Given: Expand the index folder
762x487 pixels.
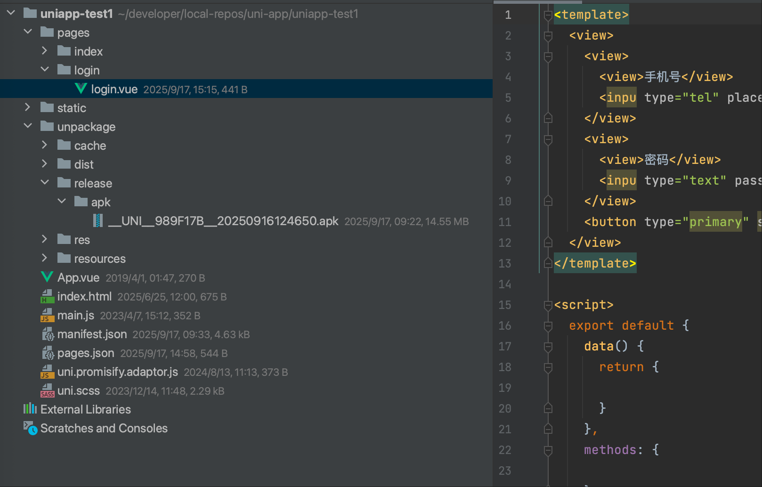Looking at the screenshot, I should [x=45, y=51].
